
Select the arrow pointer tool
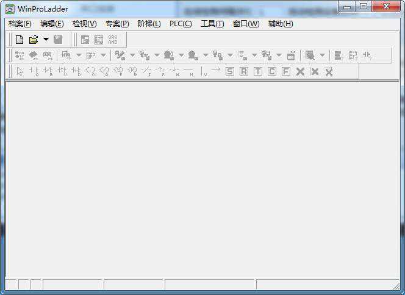point(20,71)
